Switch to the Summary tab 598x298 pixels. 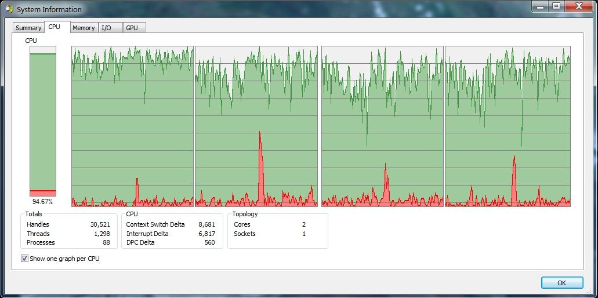(x=28, y=28)
